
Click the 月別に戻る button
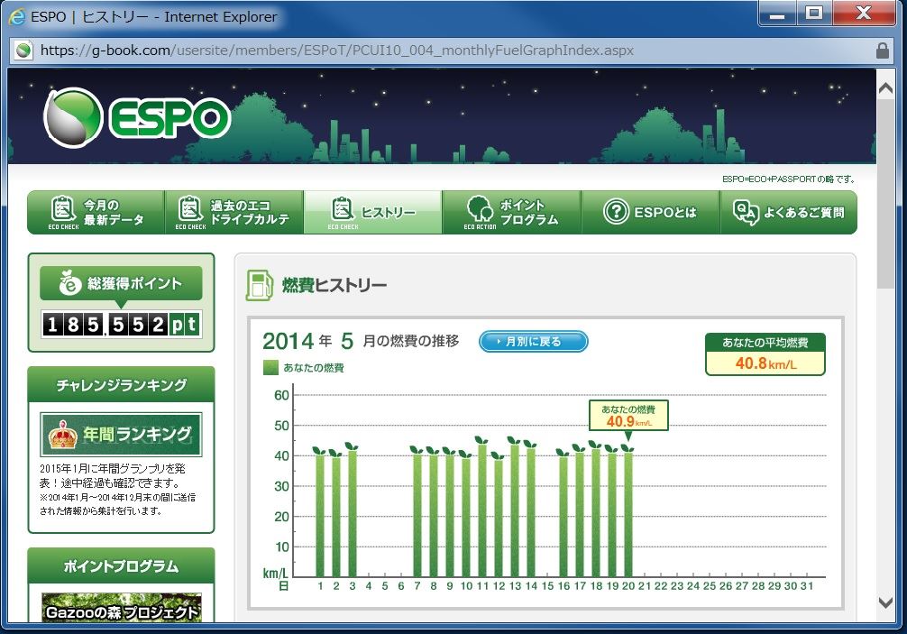(534, 341)
